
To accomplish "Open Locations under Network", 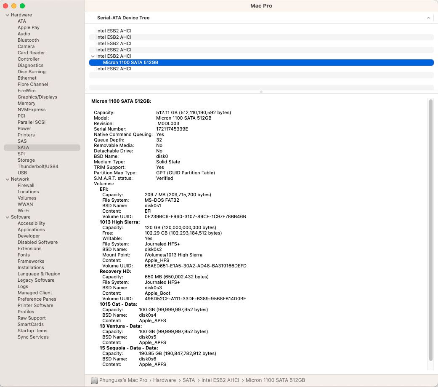I will click(28, 192).
